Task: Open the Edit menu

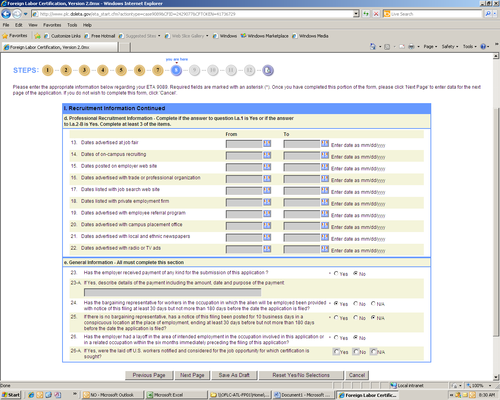Action: coord(19,25)
